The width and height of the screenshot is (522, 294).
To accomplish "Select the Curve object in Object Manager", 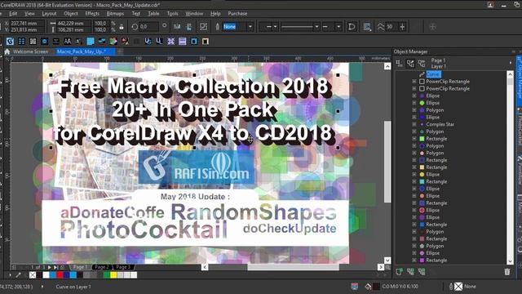I will (433, 74).
